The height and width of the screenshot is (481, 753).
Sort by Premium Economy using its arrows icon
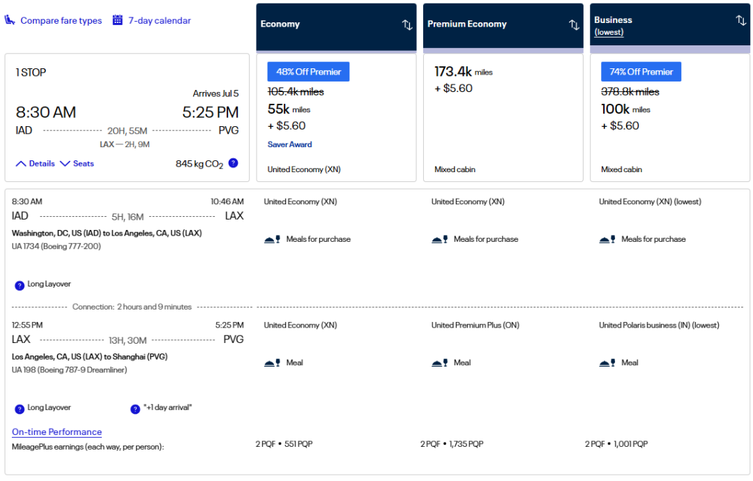click(x=574, y=25)
